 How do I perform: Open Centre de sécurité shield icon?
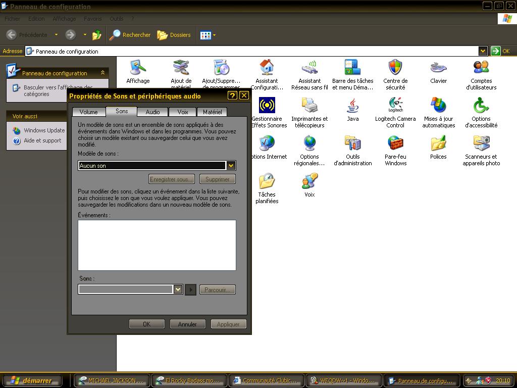coord(395,68)
